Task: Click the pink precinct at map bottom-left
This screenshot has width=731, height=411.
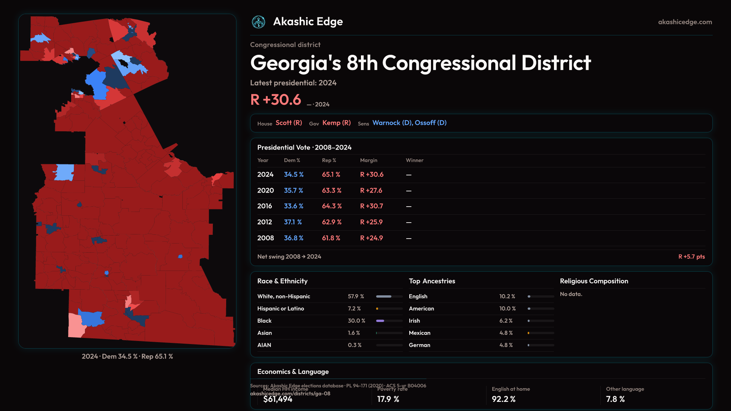Action: click(76, 325)
